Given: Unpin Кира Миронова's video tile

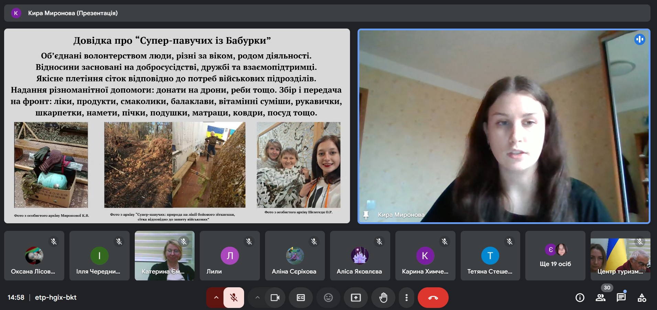Looking at the screenshot, I should (366, 215).
